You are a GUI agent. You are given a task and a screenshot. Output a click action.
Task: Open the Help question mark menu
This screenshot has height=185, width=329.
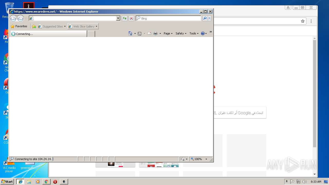204,33
